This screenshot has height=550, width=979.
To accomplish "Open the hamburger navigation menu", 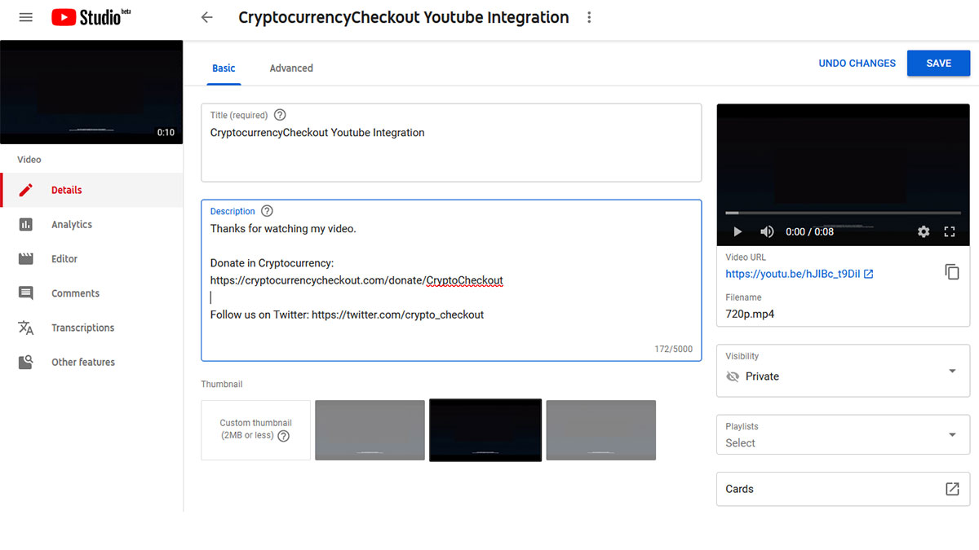I will click(25, 17).
